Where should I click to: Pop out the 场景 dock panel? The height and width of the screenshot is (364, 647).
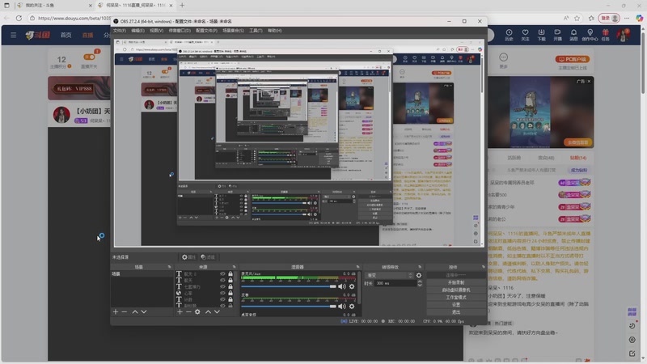(169, 267)
